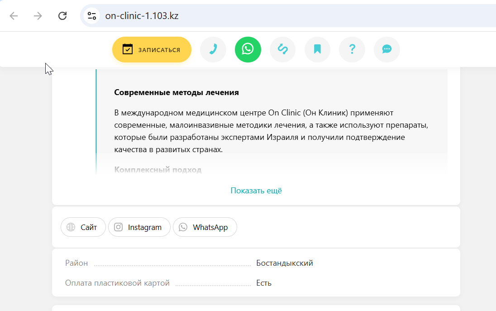The image size is (496, 311).
Task: Click the question mark help icon
Action: pos(352,49)
